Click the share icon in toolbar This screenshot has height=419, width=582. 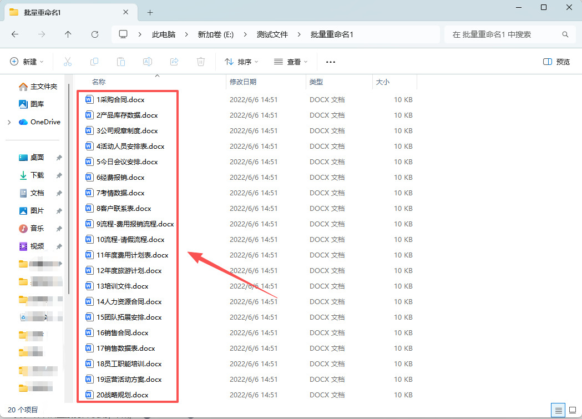pyautogui.click(x=174, y=62)
